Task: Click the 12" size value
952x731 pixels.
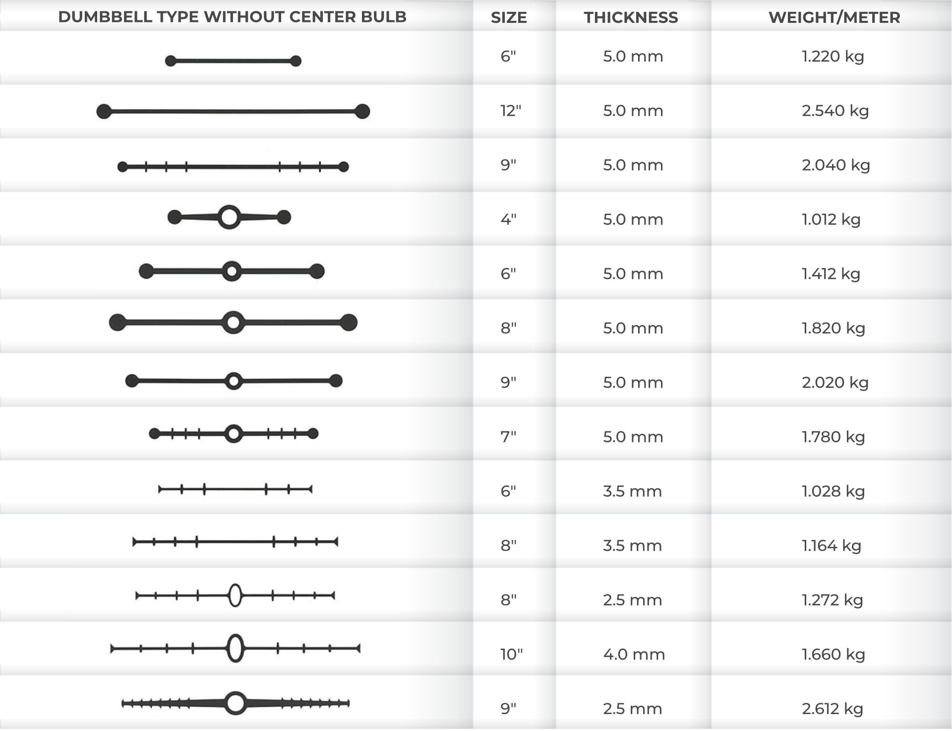Action: [x=511, y=111]
